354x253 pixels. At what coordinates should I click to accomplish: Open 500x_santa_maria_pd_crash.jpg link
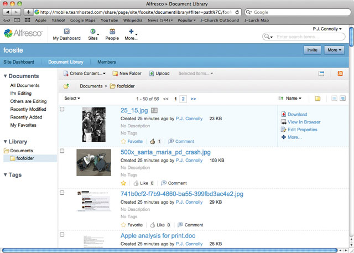tap(165, 152)
